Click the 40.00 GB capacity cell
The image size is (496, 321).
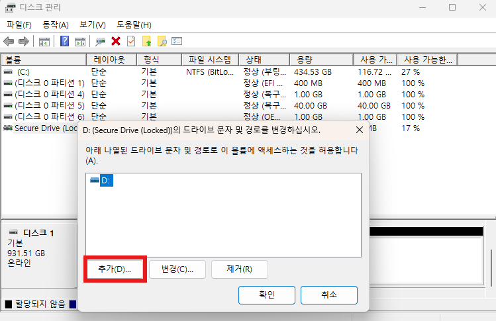point(311,106)
